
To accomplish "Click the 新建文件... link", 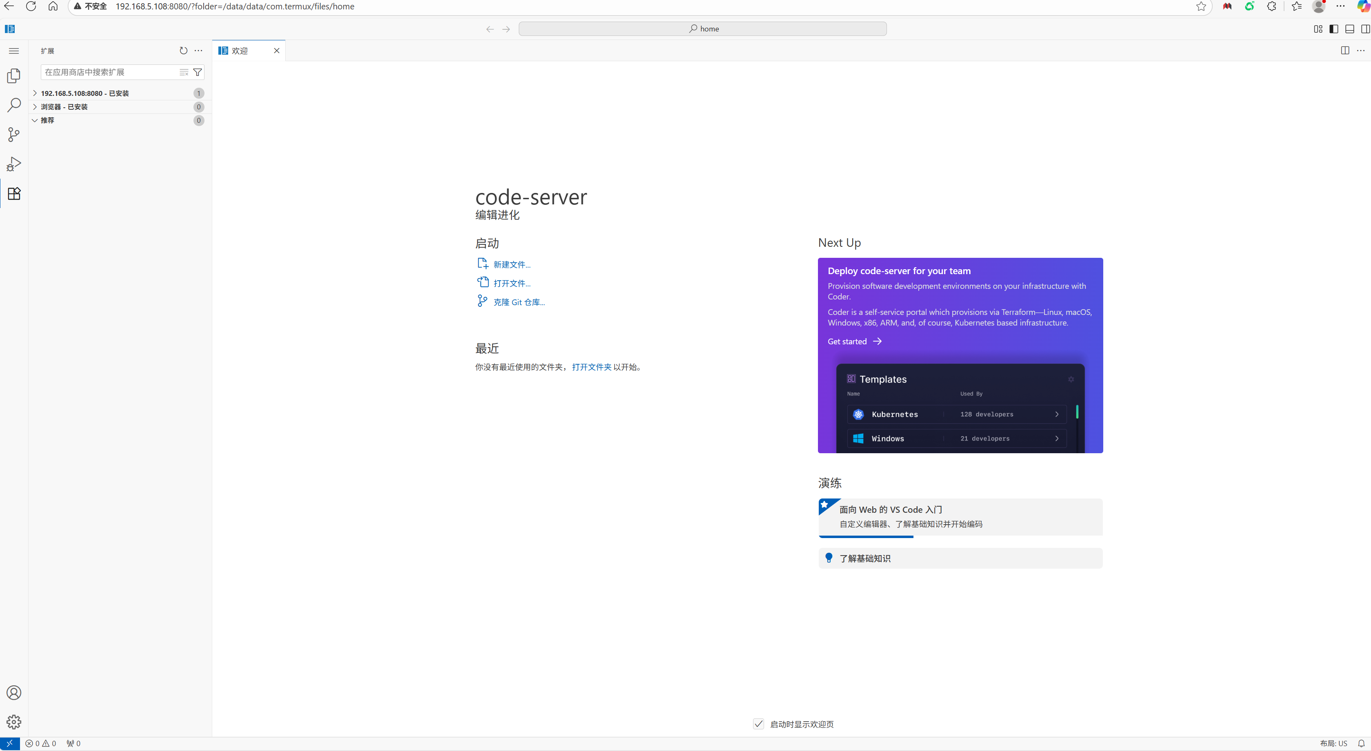I will pyautogui.click(x=511, y=264).
